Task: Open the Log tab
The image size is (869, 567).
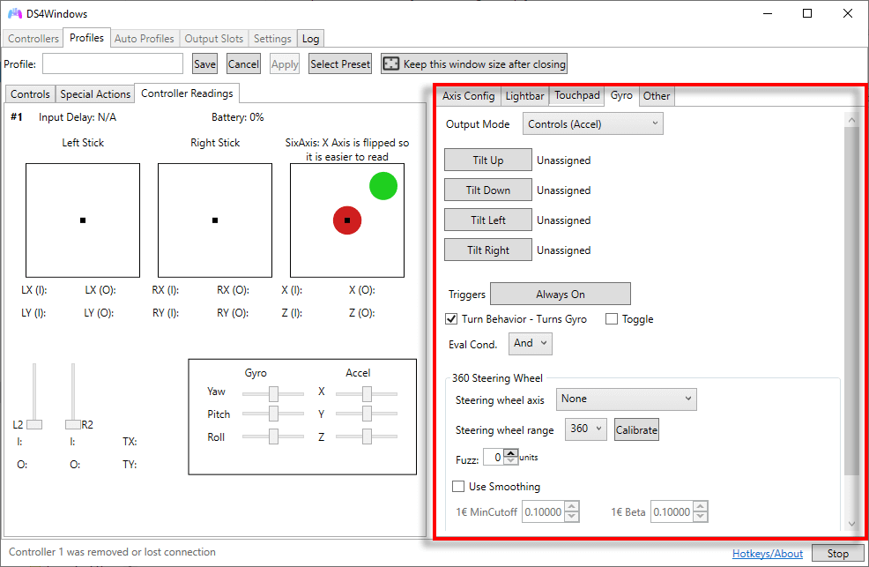Action: pos(310,38)
